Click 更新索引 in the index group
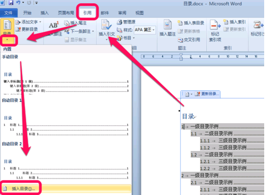The height and width of the screenshot is (195, 270). tap(235, 29)
